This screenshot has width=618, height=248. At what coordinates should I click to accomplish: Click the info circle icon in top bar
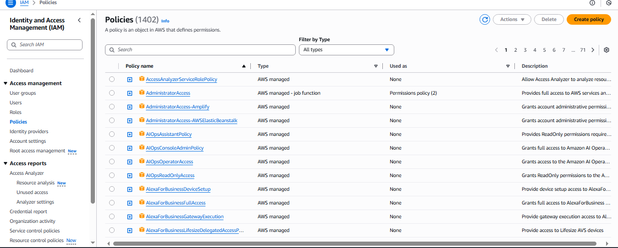[592, 3]
